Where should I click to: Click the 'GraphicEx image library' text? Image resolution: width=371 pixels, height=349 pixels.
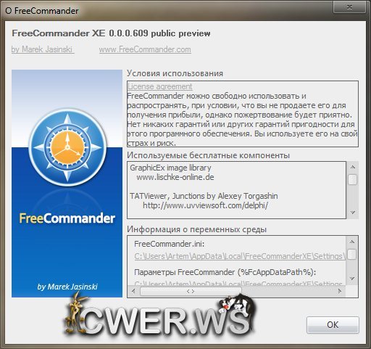pyautogui.click(x=170, y=168)
